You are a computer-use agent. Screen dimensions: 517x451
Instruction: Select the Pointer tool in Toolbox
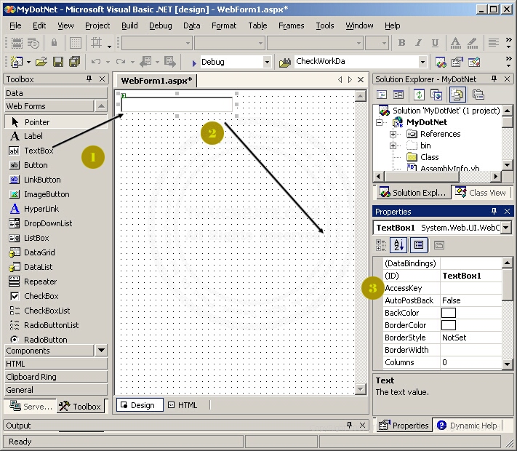(x=37, y=122)
